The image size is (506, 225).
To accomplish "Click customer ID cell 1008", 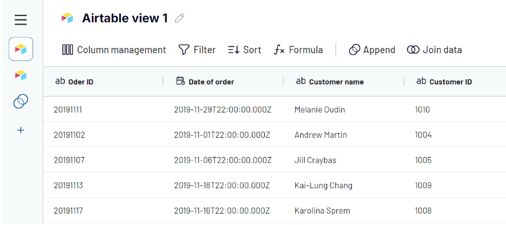I will click(x=424, y=211).
